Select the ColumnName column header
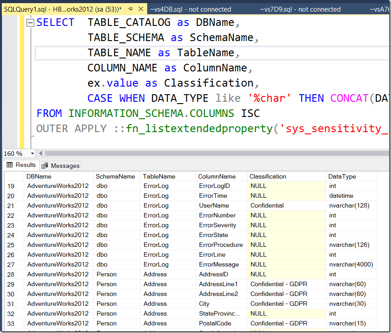This screenshot has height=333, width=391. pyautogui.click(x=217, y=176)
